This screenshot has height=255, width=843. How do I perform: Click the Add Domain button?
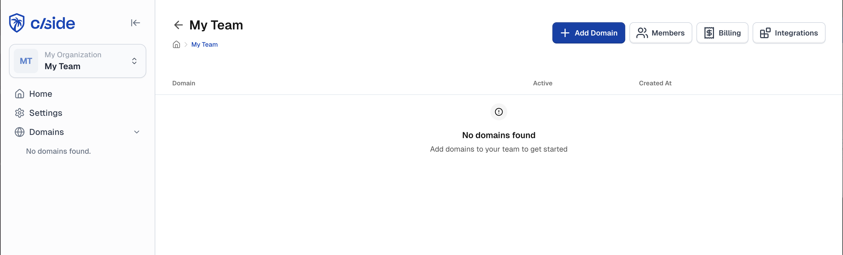coord(588,33)
